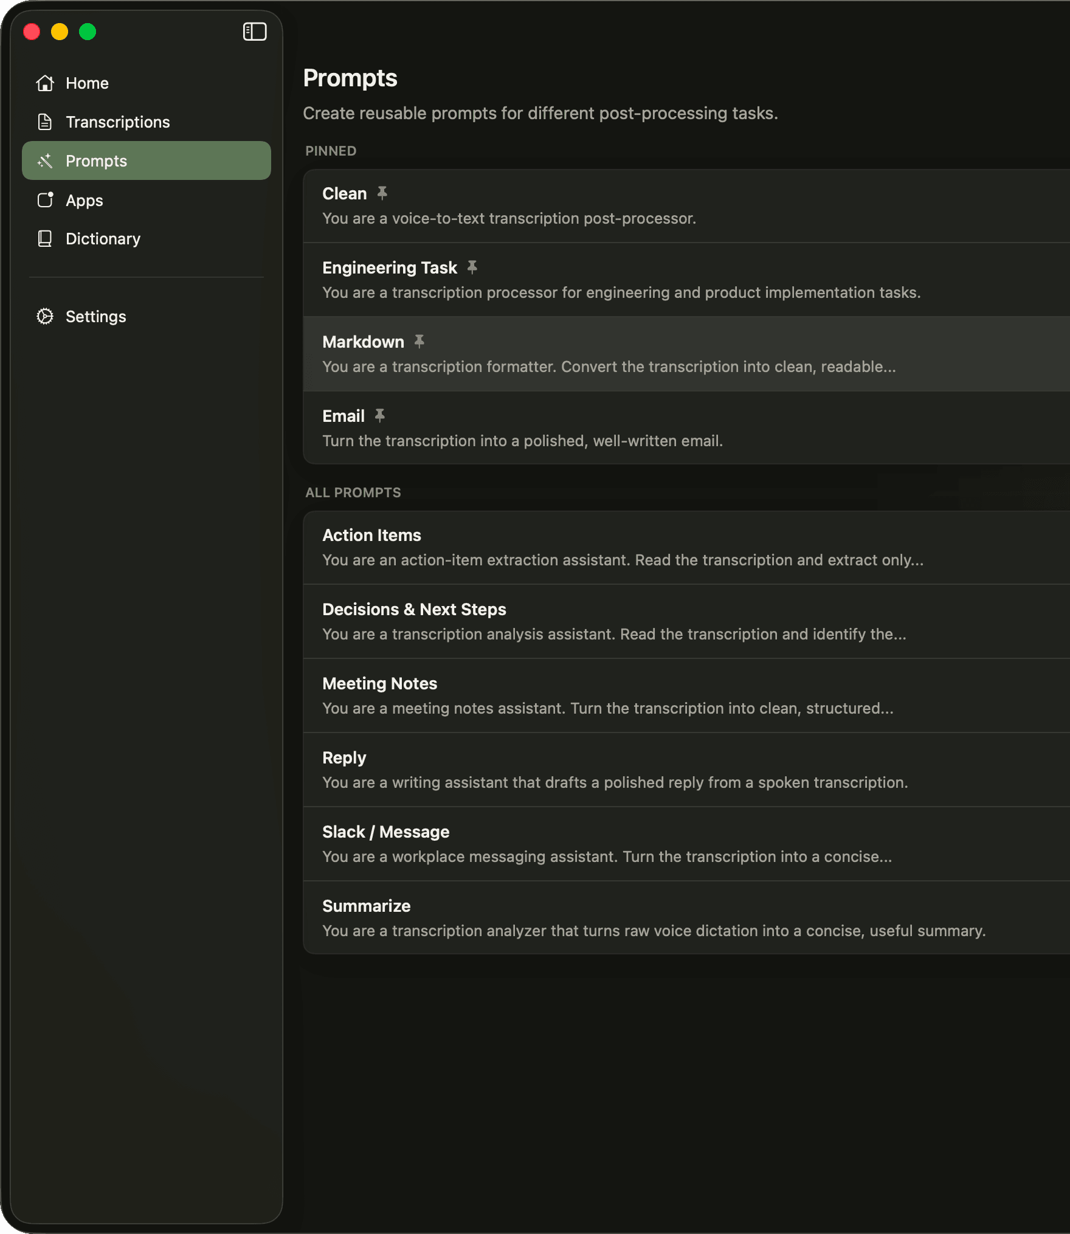Viewport: 1070px width, 1234px height.
Task: Toggle pin on Engineering Task prompt
Action: 472,267
